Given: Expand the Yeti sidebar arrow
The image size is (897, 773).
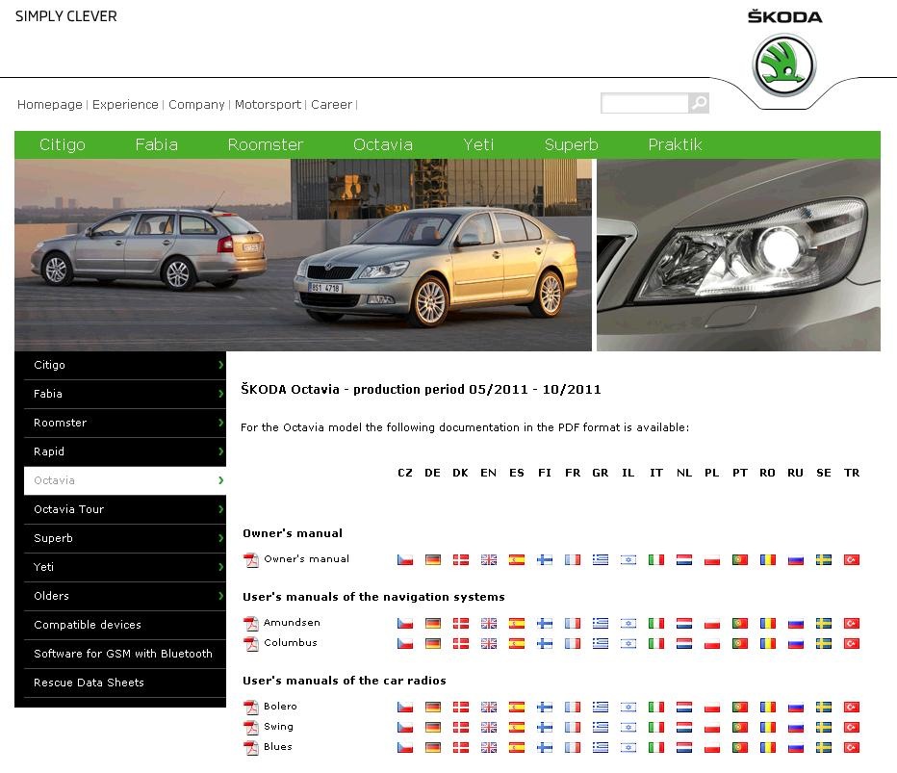Looking at the screenshot, I should point(220,567).
